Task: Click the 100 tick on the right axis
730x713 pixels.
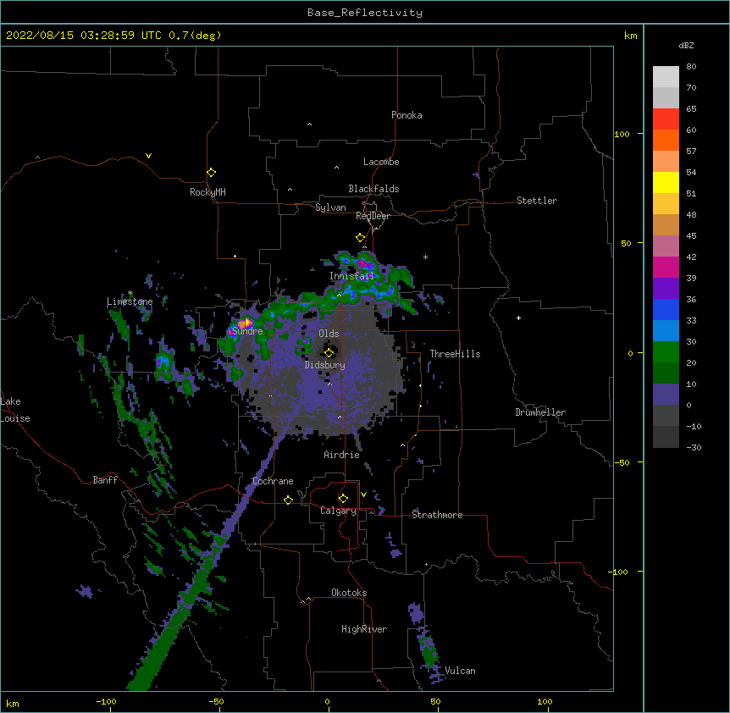Action: click(622, 134)
